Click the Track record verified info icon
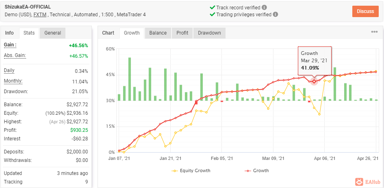The height and width of the screenshot is (188, 384). click(x=264, y=7)
